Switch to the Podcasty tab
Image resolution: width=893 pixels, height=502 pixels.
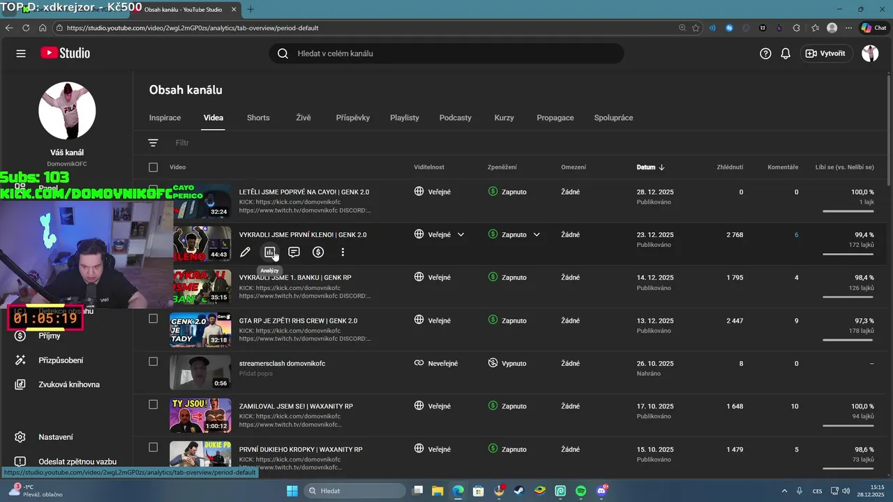[x=456, y=118]
